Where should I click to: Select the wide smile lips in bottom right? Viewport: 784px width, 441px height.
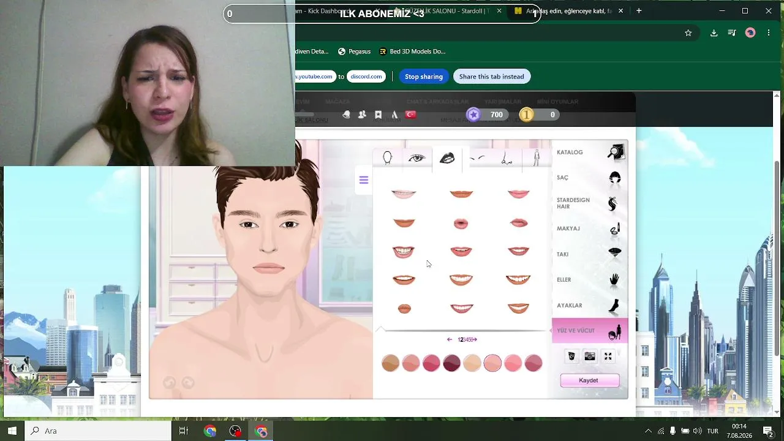click(x=518, y=308)
